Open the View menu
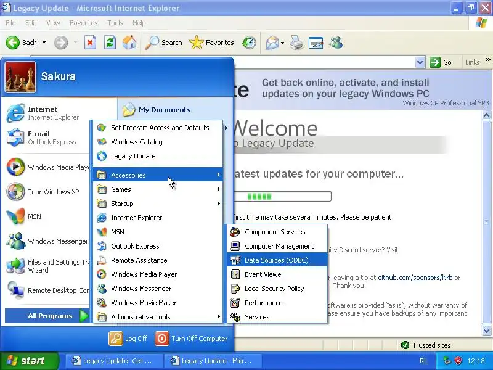493x370 pixels. click(53, 23)
